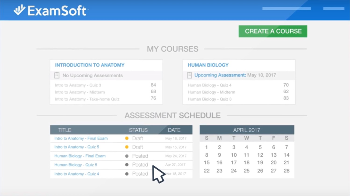Select April 18 on the calendar
This screenshot has width=350, height=196.
[x=246, y=163]
